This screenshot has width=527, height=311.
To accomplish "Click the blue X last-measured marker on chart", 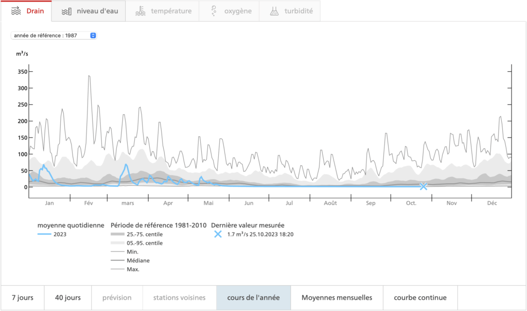I will click(423, 186).
